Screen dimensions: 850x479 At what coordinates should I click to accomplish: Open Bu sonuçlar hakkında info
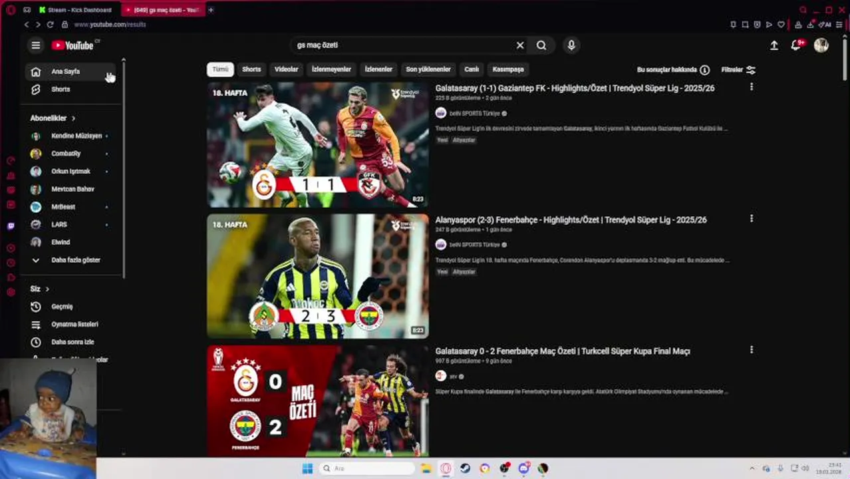(673, 70)
